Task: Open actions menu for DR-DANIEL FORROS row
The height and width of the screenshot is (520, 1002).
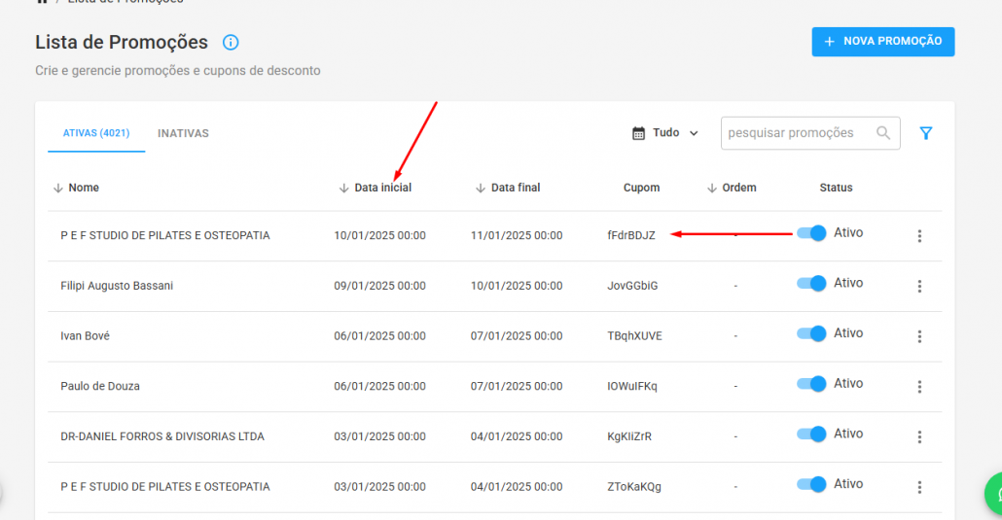Action: click(x=919, y=437)
